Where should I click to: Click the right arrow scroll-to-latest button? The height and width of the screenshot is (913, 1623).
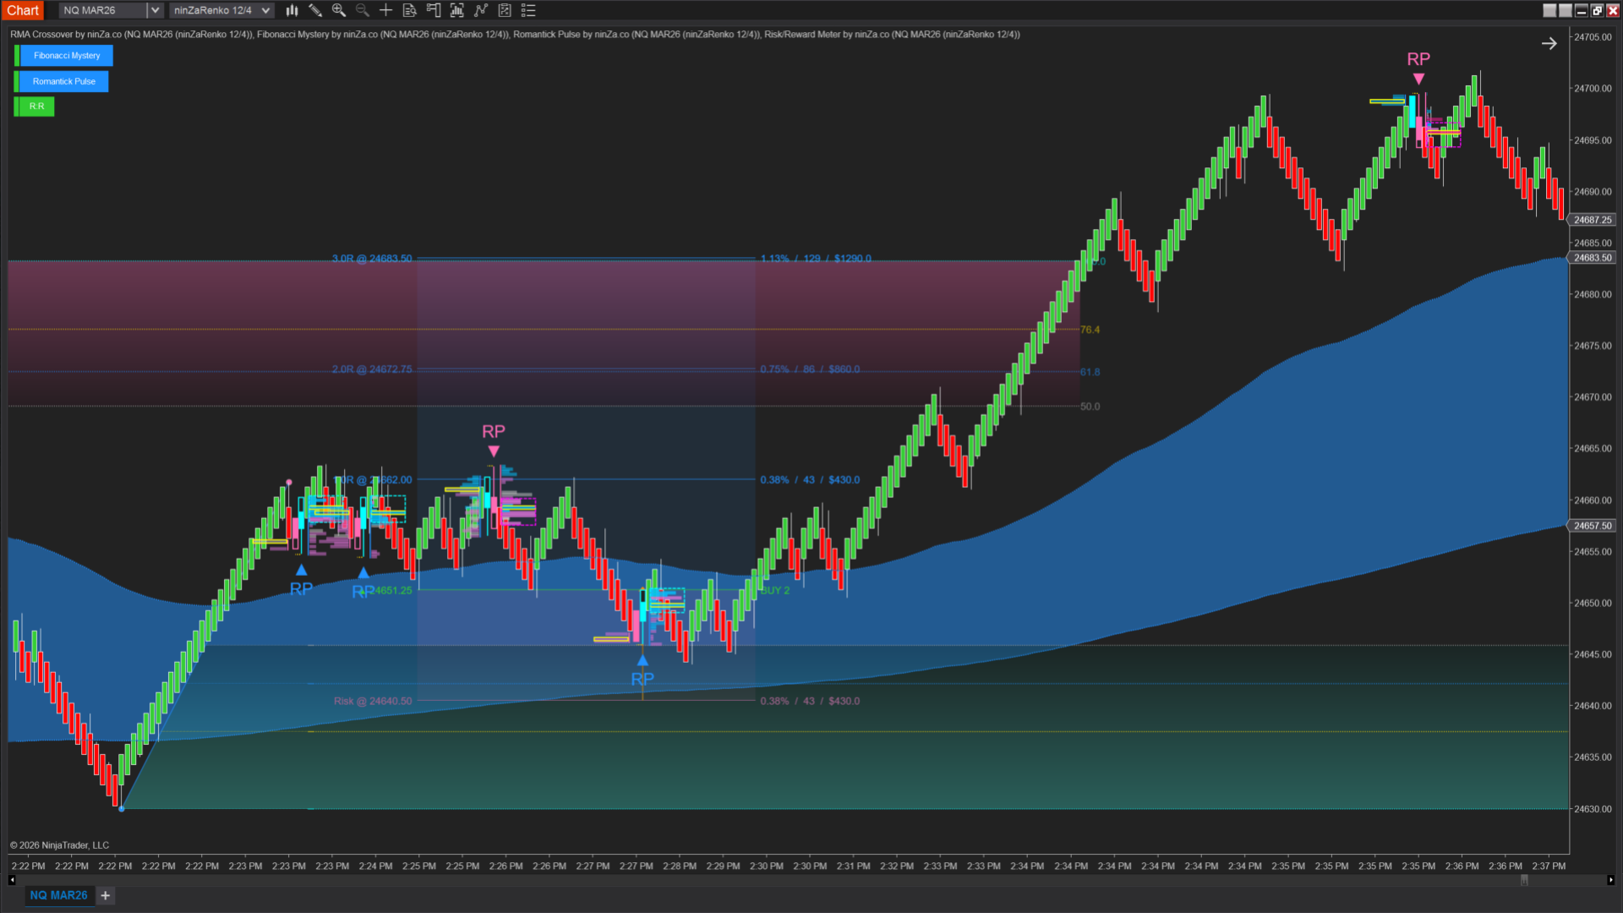pos(1549,44)
